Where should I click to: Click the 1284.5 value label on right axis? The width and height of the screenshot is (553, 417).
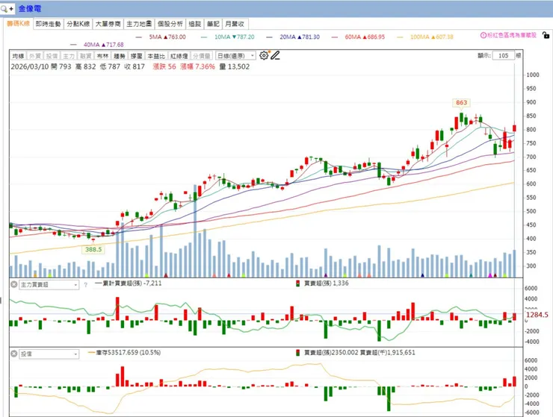537,315
